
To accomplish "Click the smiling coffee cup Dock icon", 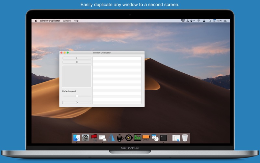I will [x=120, y=138].
